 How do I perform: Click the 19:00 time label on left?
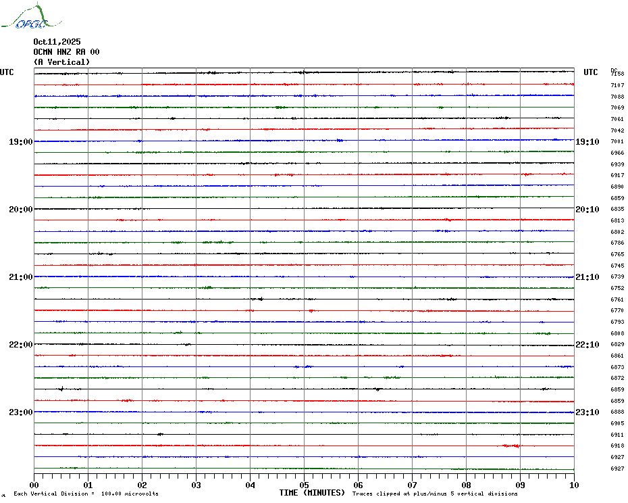[20, 142]
